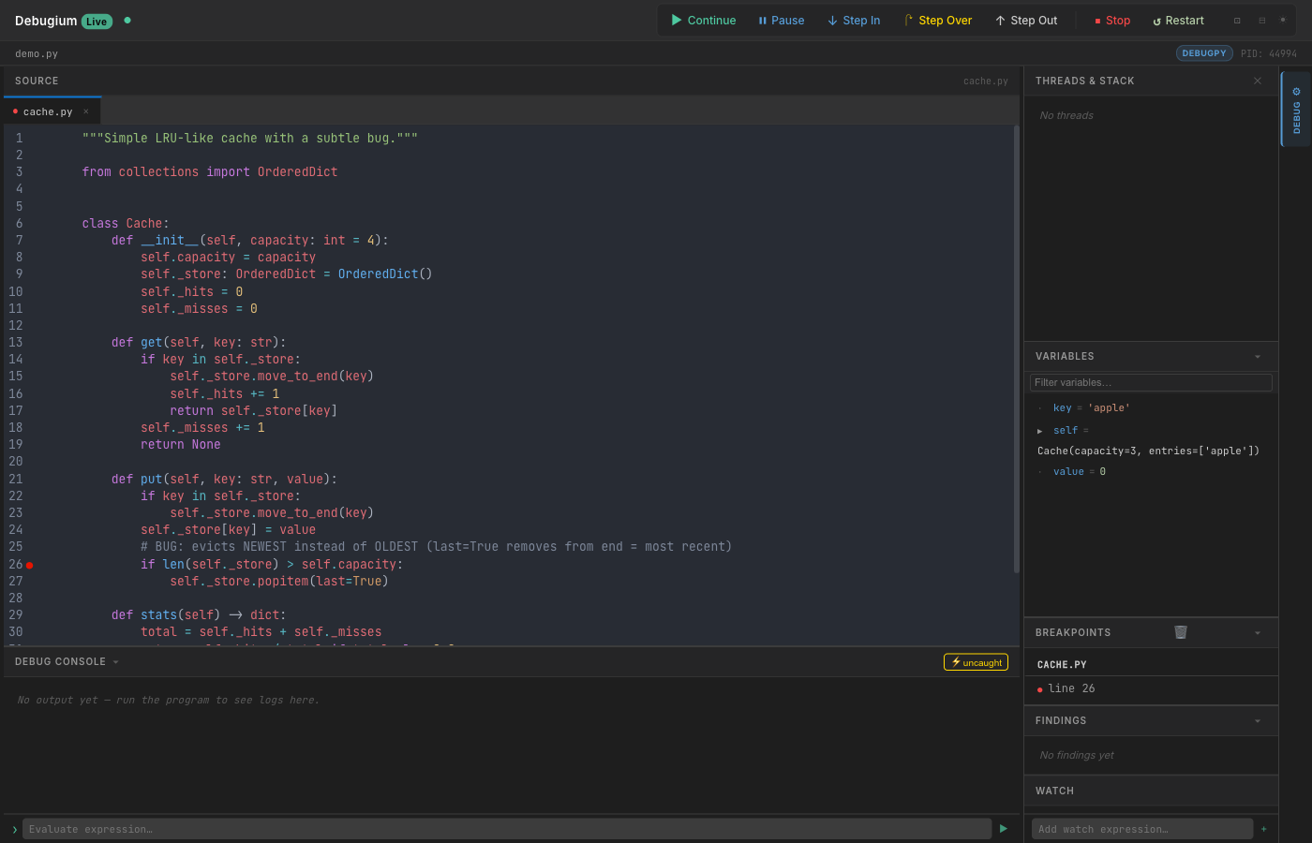1312x843 pixels.
Task: Clear all breakpoints with the trash icon
Action: 1180,632
